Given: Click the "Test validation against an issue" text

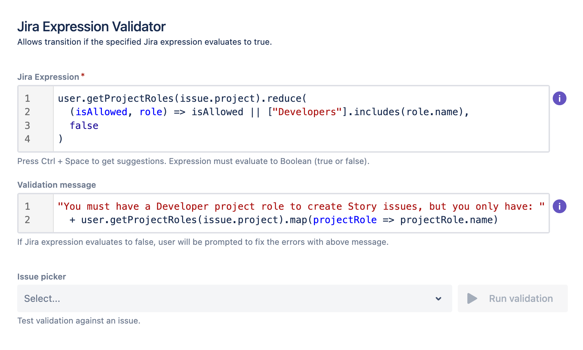Looking at the screenshot, I should tap(79, 321).
